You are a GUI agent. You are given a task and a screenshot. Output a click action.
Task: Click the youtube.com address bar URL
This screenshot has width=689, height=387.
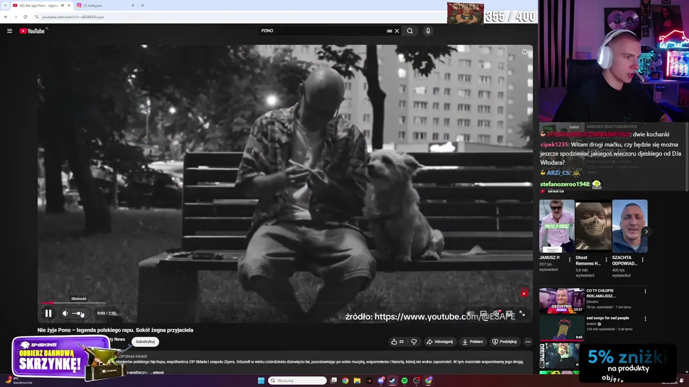(73, 17)
